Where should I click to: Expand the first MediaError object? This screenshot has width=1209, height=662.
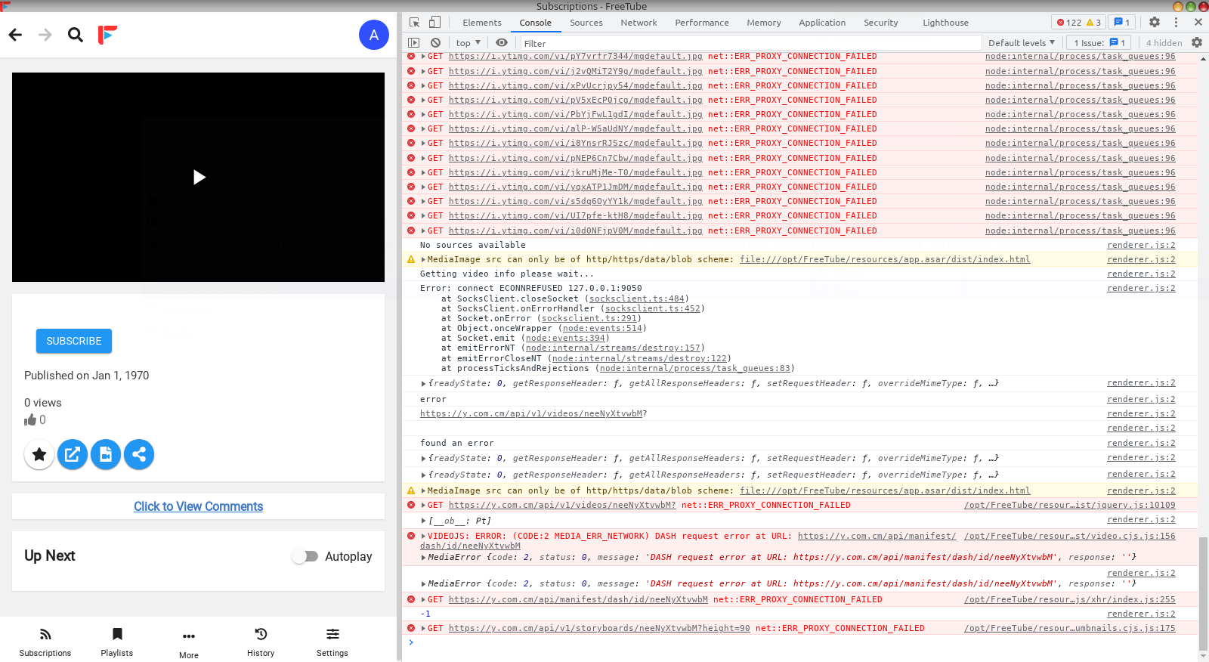(x=424, y=558)
